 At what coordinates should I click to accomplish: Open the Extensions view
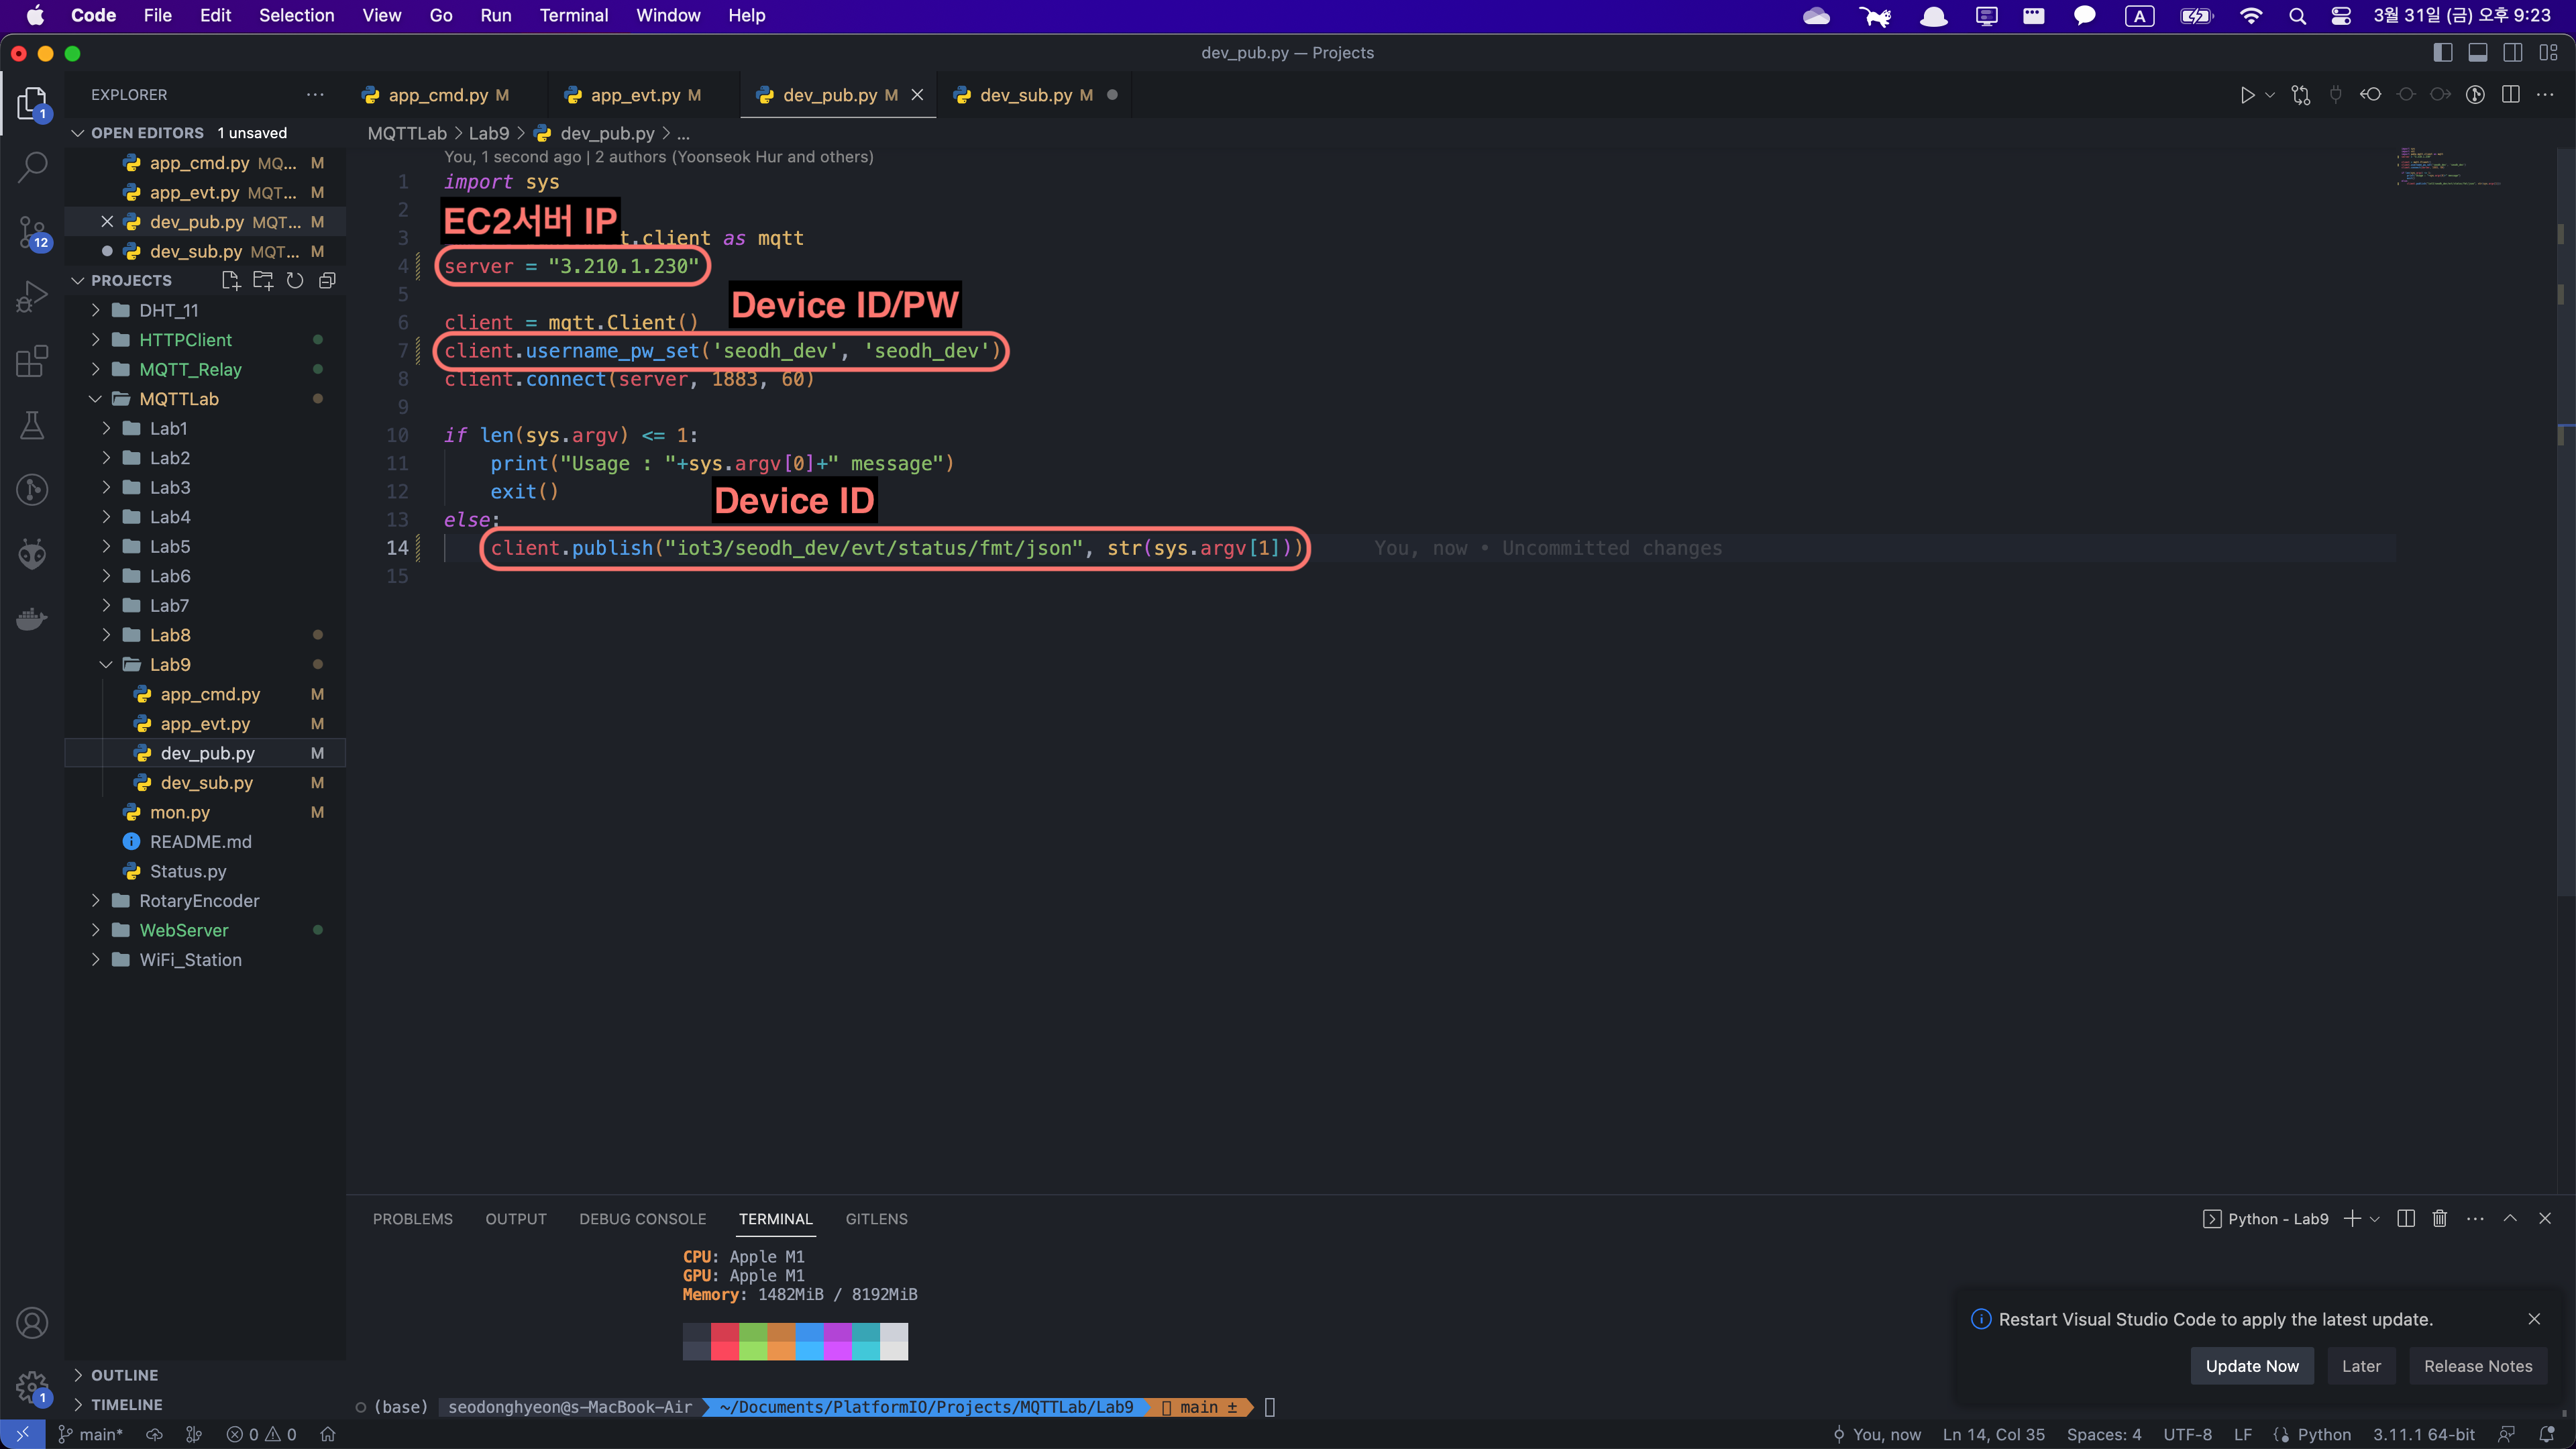(x=32, y=361)
